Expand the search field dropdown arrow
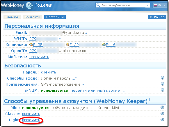The width and height of the screenshot is (169, 127). tap(147, 5)
